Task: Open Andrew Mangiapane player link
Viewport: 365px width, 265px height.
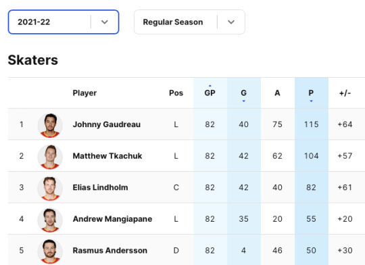Action: pyautogui.click(x=112, y=219)
